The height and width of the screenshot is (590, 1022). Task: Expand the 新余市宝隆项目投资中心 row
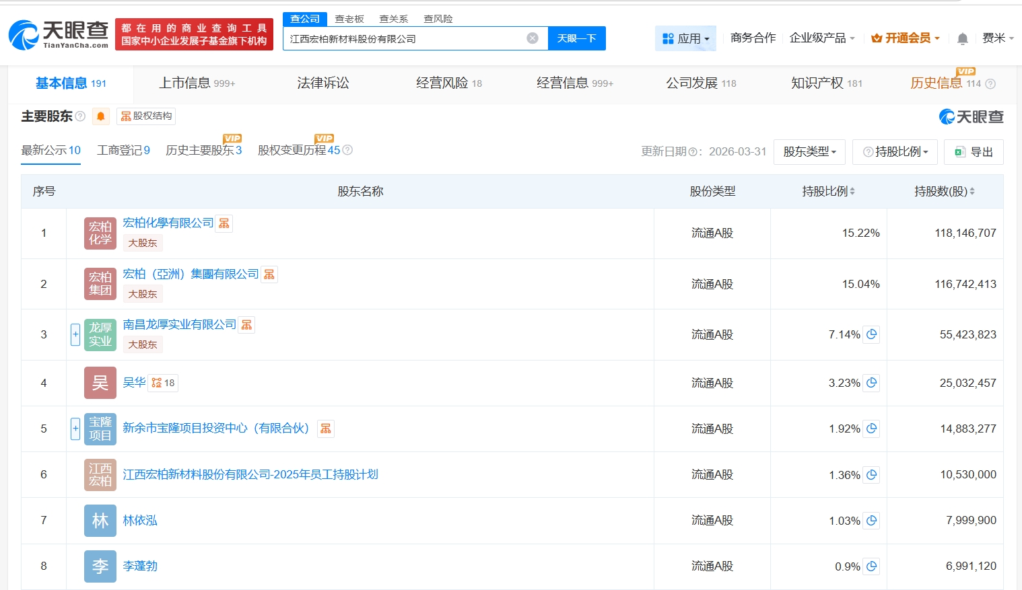click(x=75, y=429)
